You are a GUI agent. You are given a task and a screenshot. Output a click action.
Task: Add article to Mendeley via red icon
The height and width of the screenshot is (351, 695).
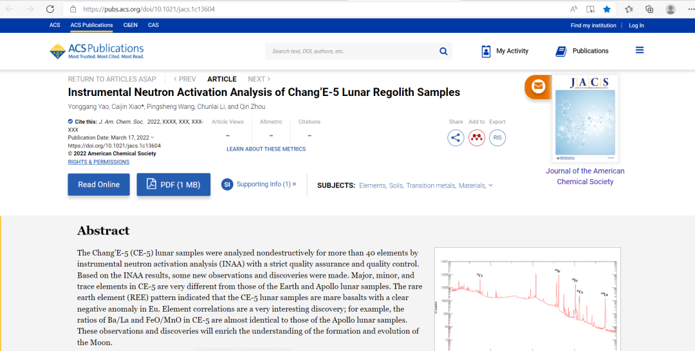(476, 138)
